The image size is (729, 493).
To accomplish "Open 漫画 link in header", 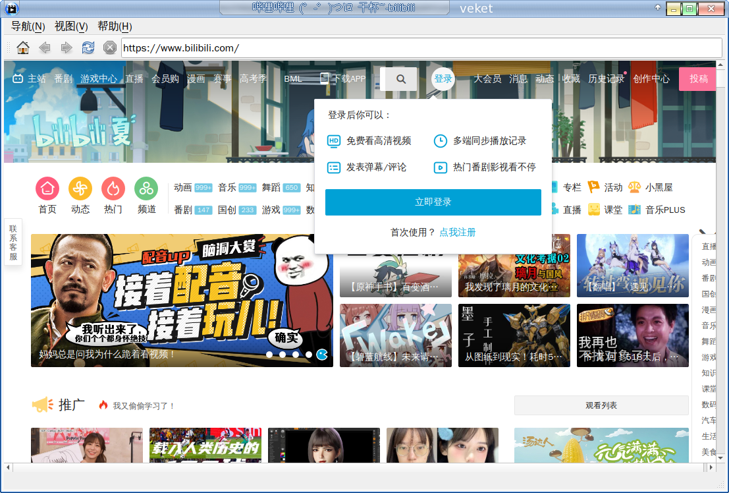I will pos(196,78).
